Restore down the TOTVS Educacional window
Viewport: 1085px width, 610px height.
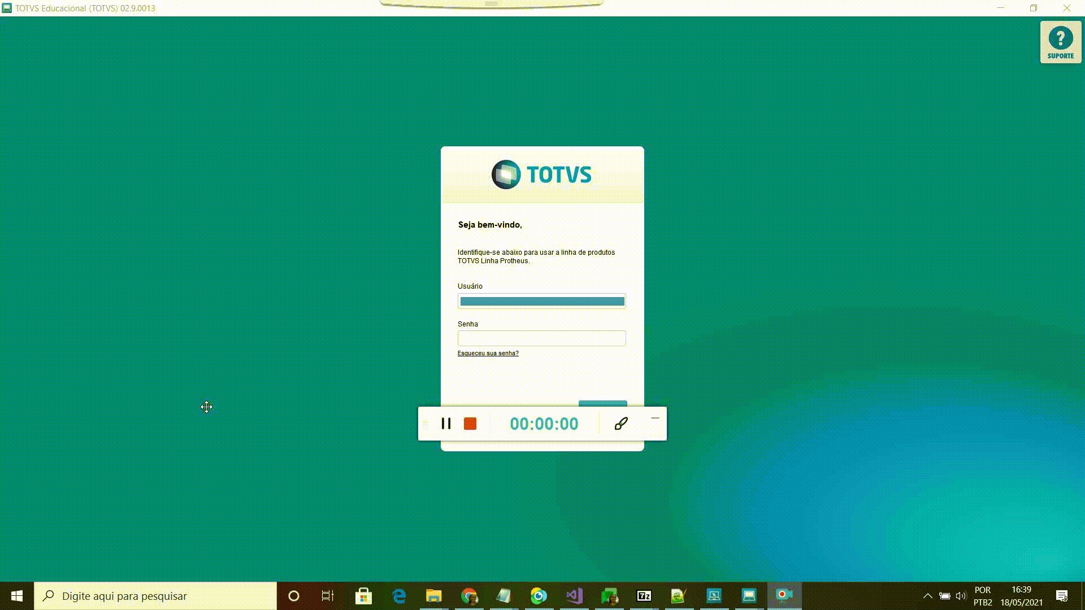coord(1034,8)
